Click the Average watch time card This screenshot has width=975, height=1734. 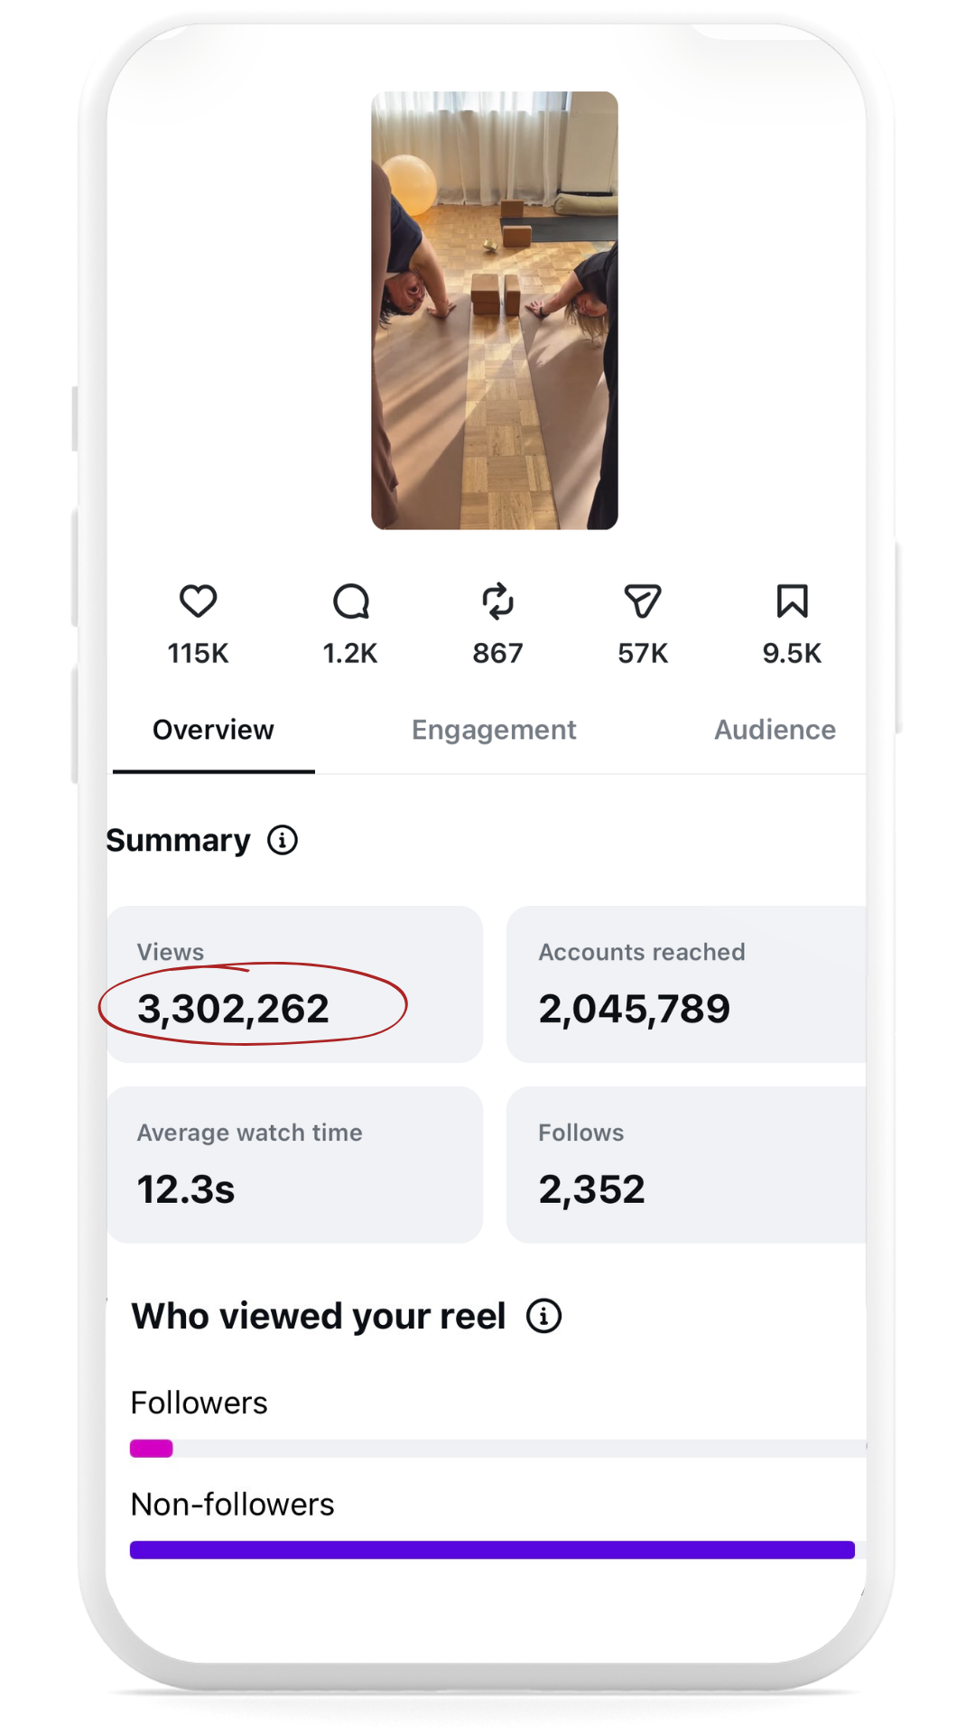(x=295, y=1165)
